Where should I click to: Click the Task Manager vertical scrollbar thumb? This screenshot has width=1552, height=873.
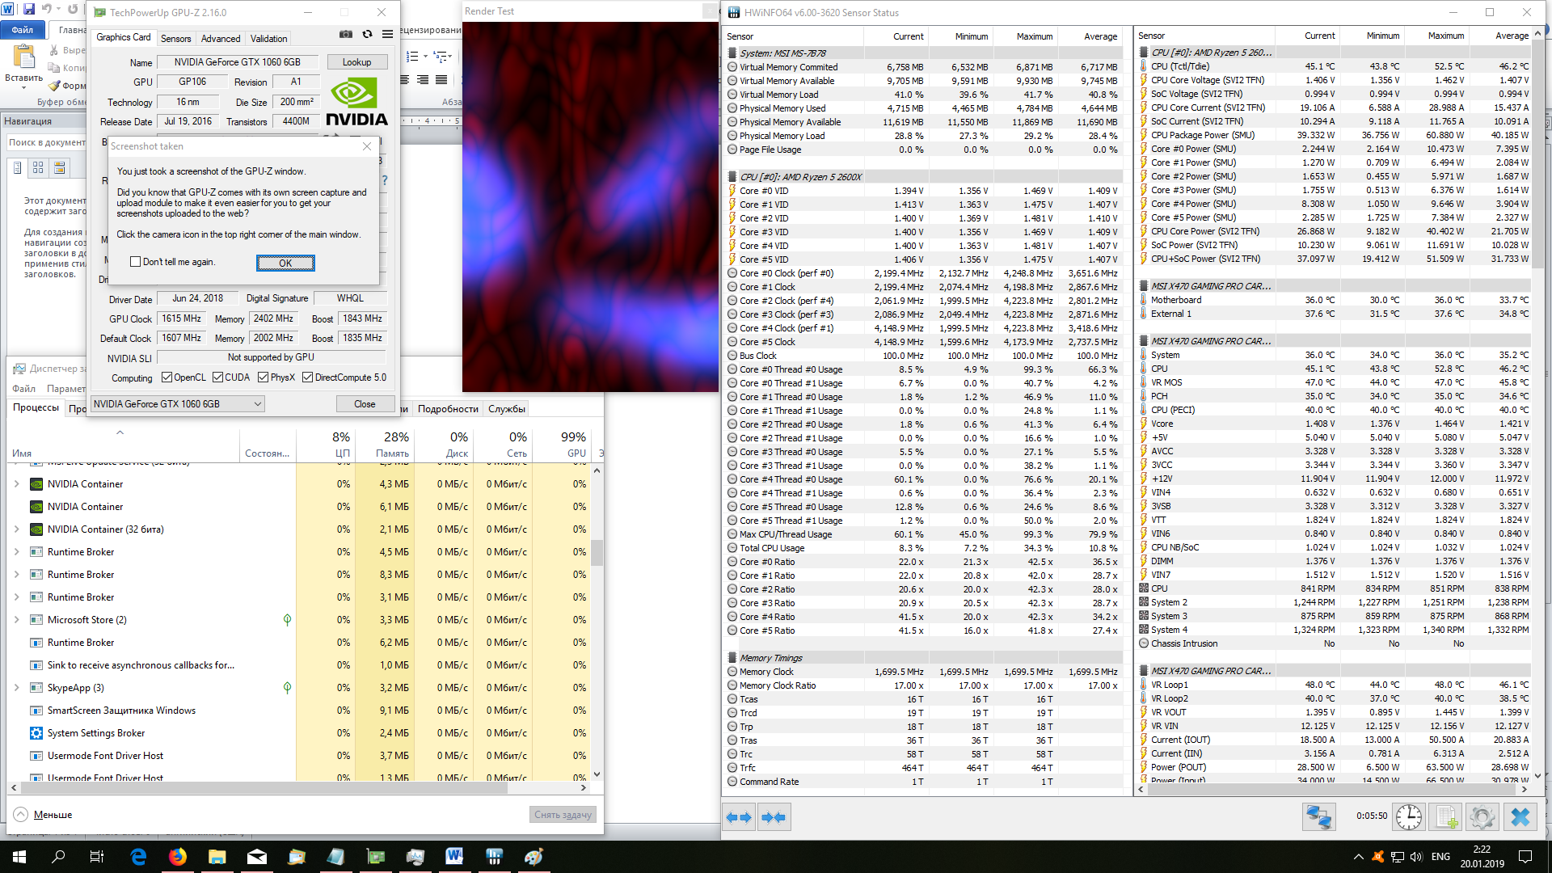597,552
